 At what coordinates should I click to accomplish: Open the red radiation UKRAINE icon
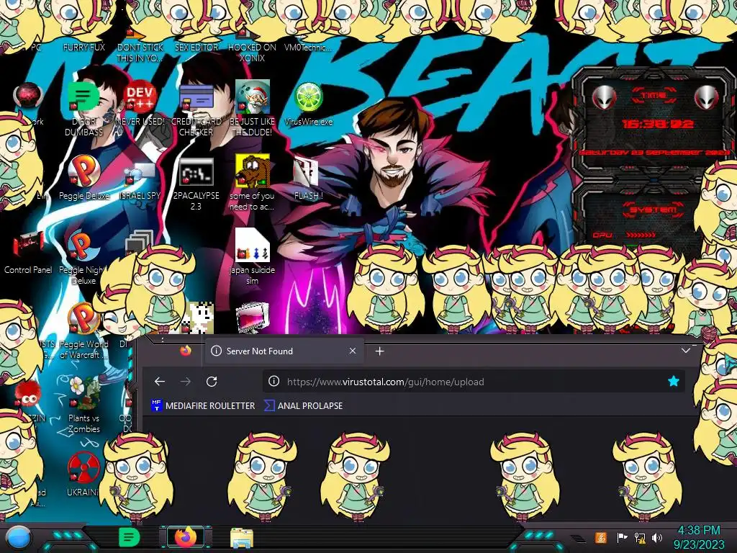83,467
